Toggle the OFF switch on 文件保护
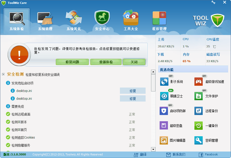 click(204, 91)
